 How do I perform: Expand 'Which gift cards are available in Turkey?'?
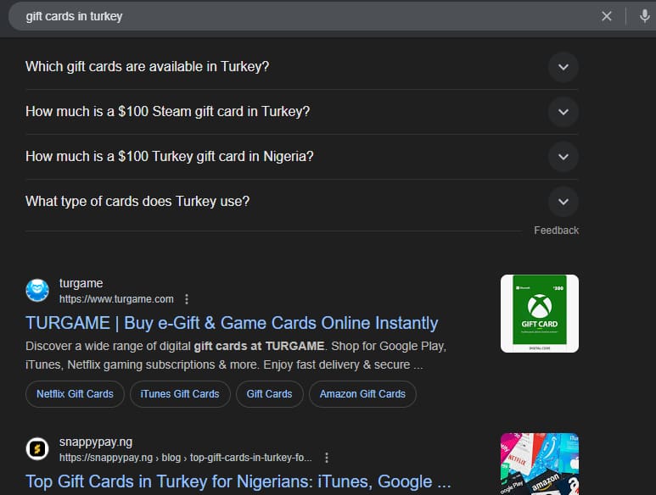[x=563, y=66]
